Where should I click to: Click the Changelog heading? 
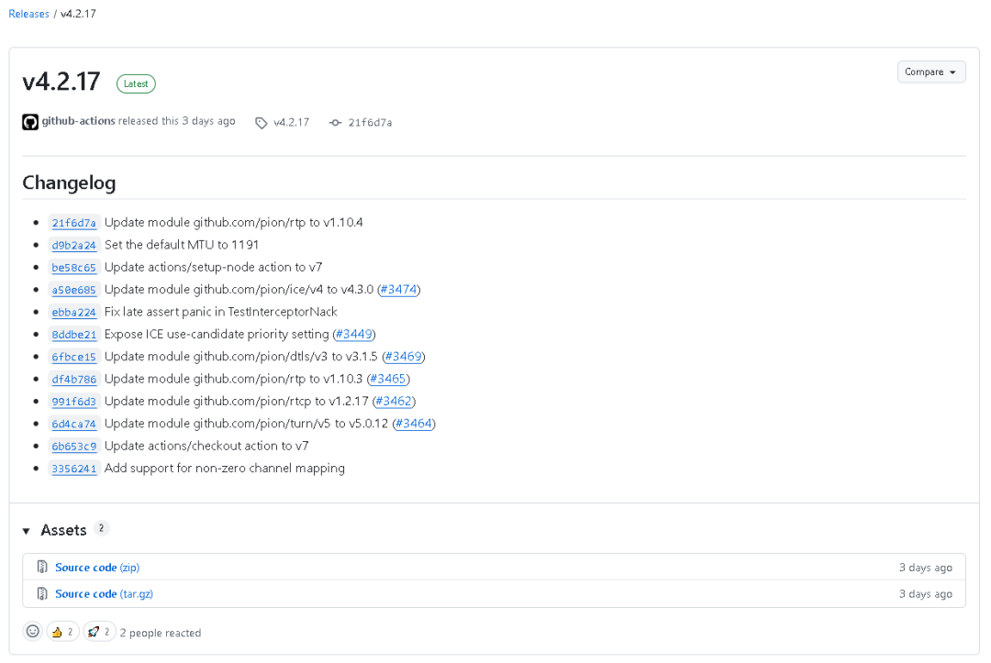point(69,183)
